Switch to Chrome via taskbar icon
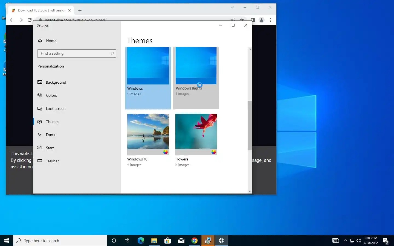394x246 pixels. [x=194, y=241]
